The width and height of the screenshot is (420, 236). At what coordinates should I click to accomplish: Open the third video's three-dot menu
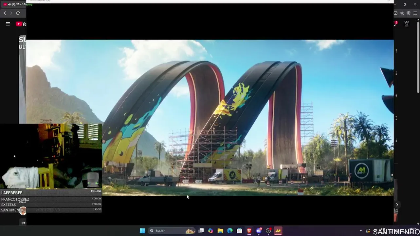[x=396, y=95]
